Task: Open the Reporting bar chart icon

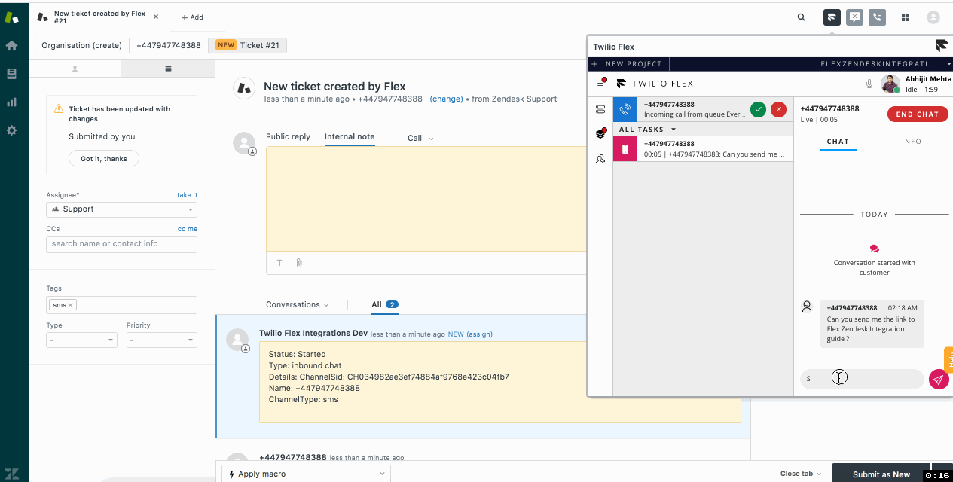Action: (x=11, y=102)
